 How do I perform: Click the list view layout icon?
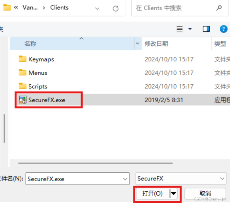click(x=180, y=29)
